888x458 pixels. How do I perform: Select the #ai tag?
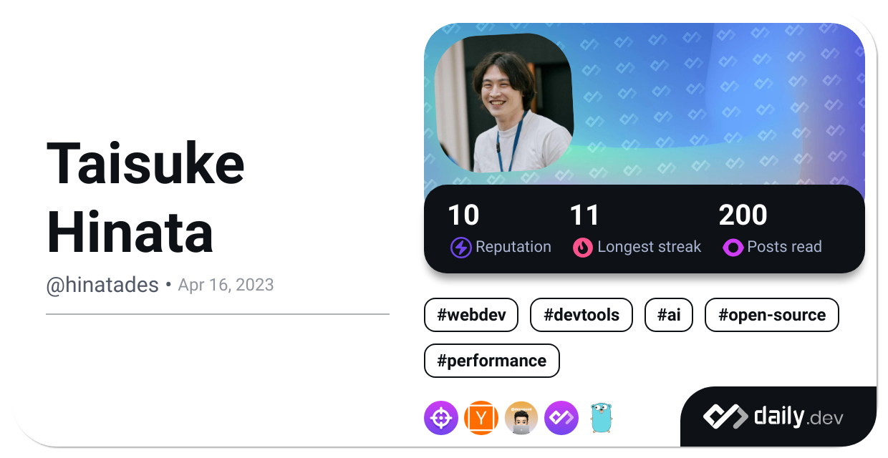[668, 315]
